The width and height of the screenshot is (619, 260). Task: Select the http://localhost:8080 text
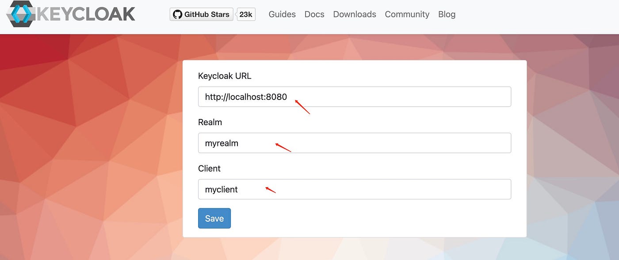(246, 96)
